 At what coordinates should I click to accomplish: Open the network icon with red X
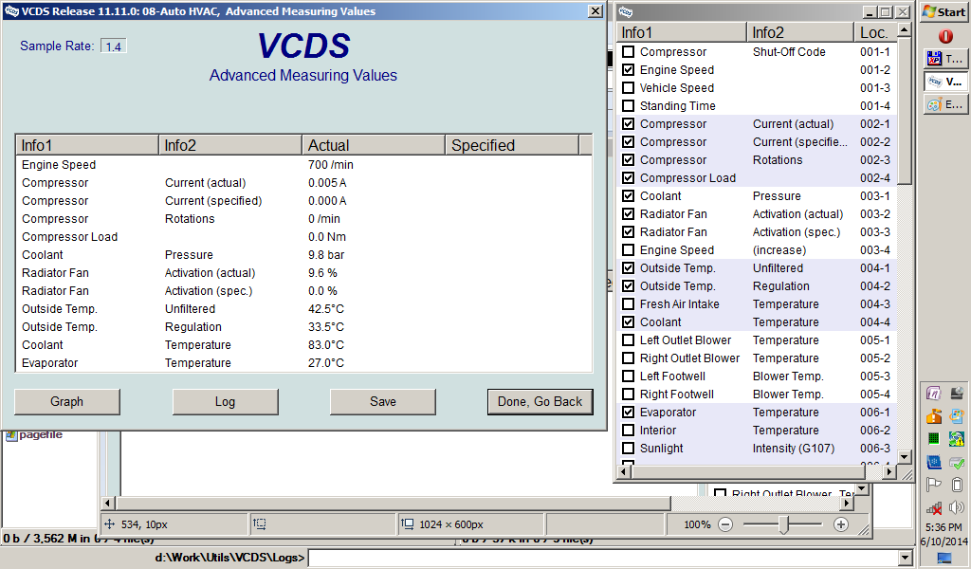pyautogui.click(x=934, y=508)
